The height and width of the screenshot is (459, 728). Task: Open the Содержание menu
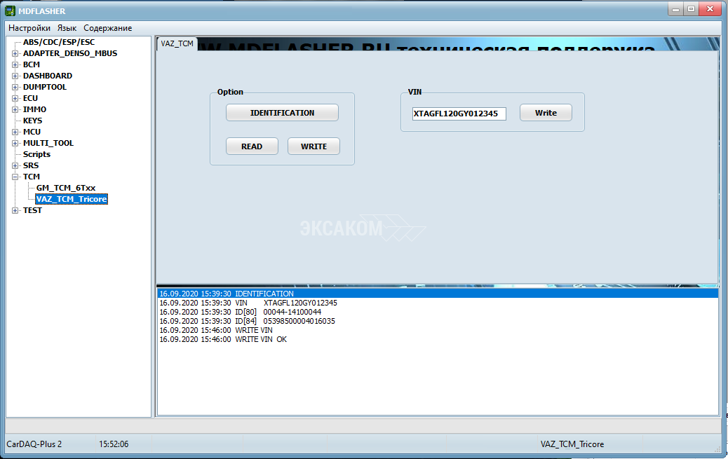point(107,28)
